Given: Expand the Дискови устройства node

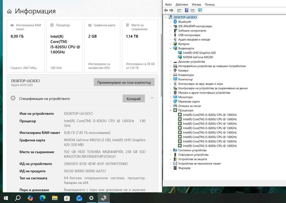Looking at the screenshot, I should click(x=170, y=61).
